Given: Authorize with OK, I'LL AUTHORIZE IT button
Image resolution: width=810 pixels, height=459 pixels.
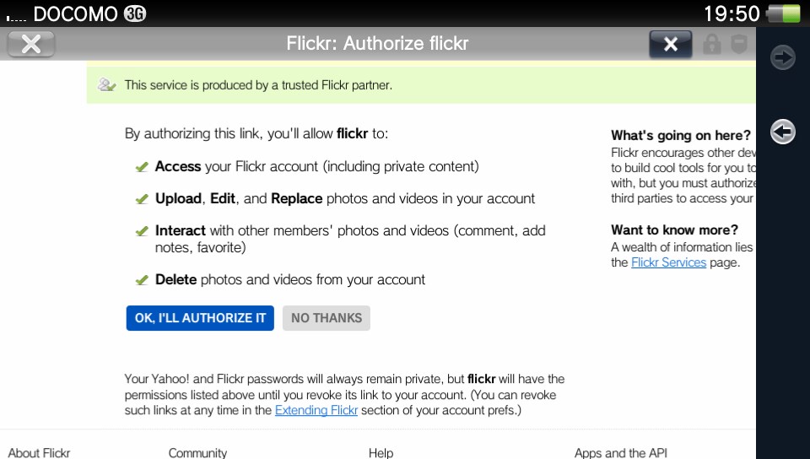Looking at the screenshot, I should point(200,318).
